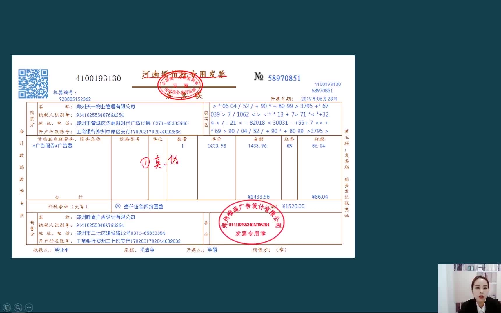The height and width of the screenshot is (313, 501).
Task: Click payee name 李亚平
Action: [61, 250]
